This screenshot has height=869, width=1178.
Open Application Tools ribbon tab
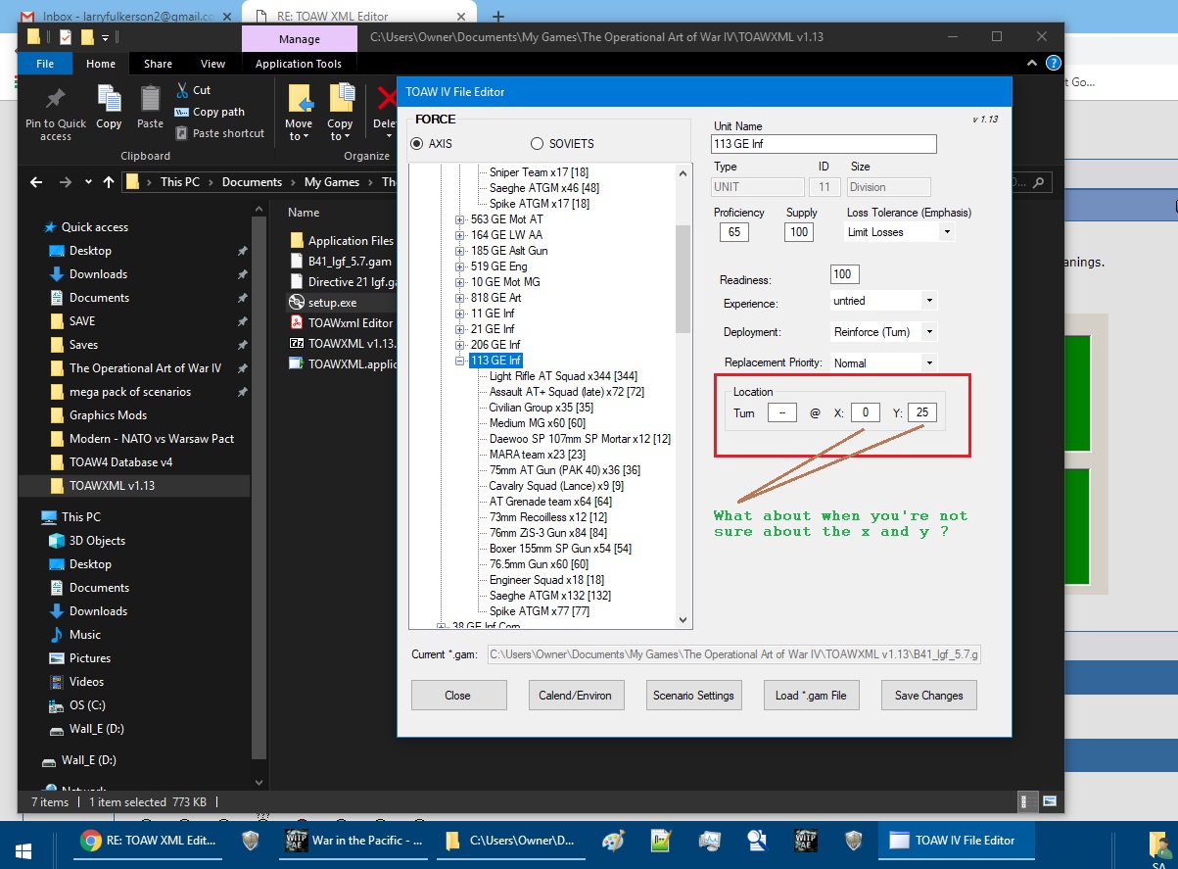(x=299, y=64)
